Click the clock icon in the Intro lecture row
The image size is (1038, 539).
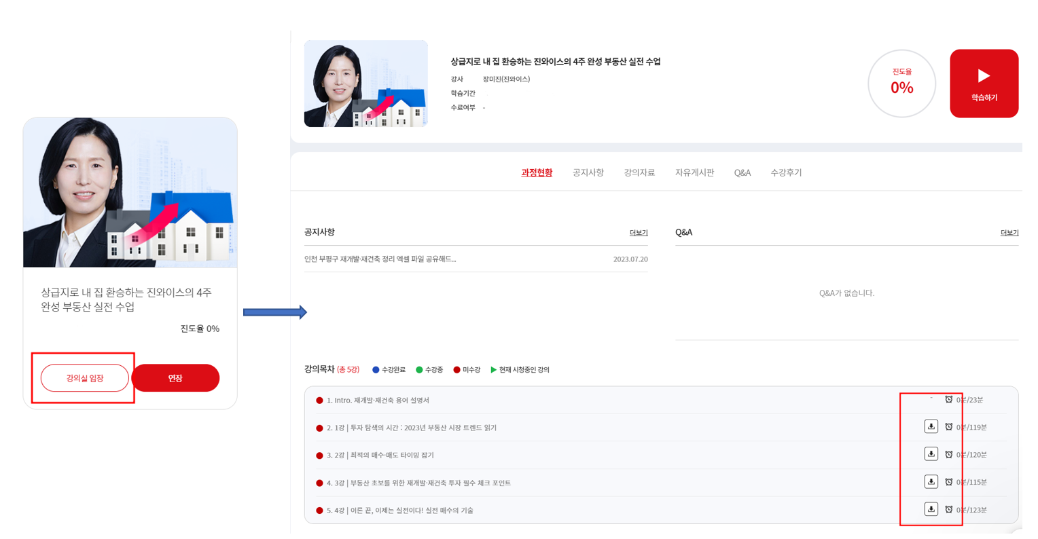tap(949, 400)
